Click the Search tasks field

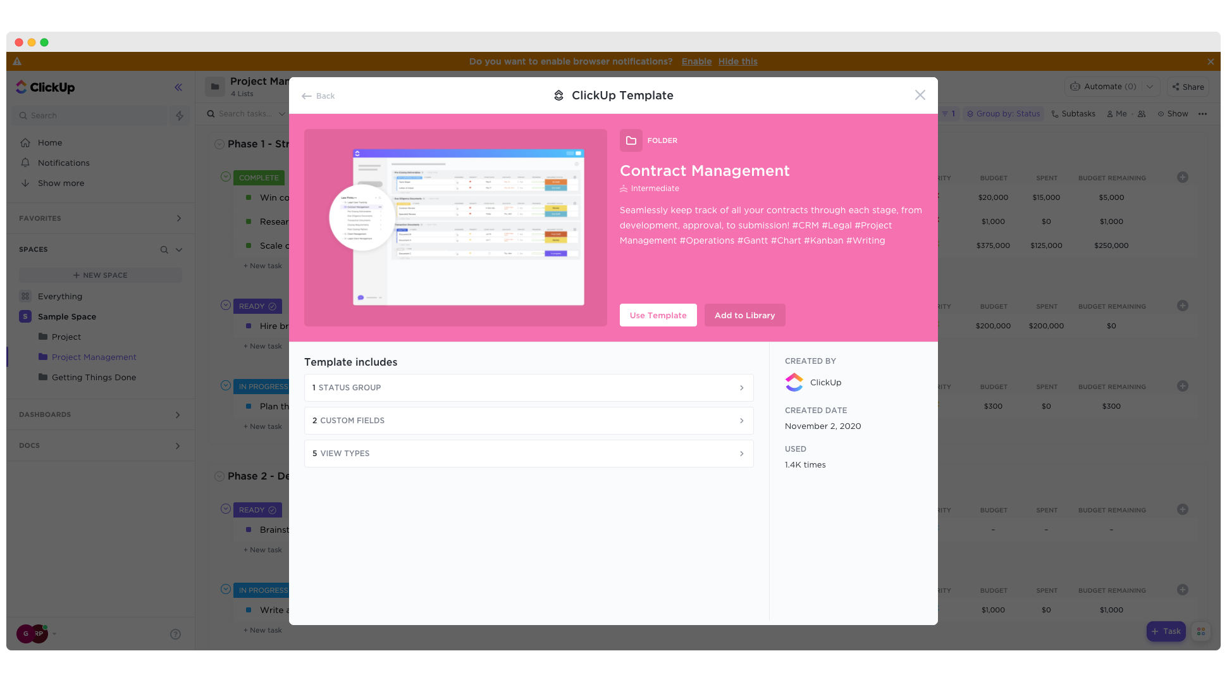pyautogui.click(x=245, y=114)
